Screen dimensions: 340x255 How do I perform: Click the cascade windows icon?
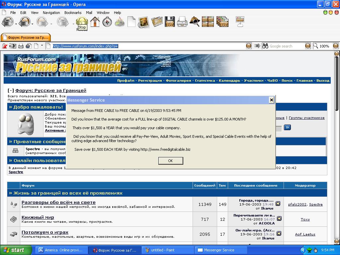222,22
